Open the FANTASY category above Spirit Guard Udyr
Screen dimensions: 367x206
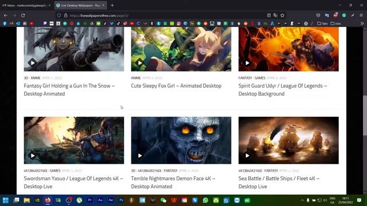tap(245, 78)
